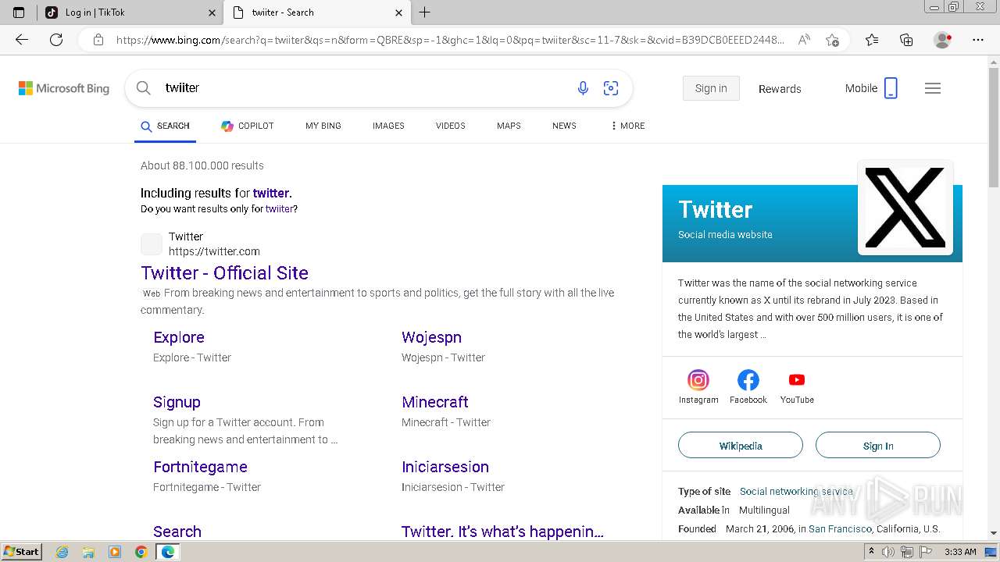Launch Internet Explorer from taskbar
Viewport: 1000px width, 562px height.
[62, 552]
